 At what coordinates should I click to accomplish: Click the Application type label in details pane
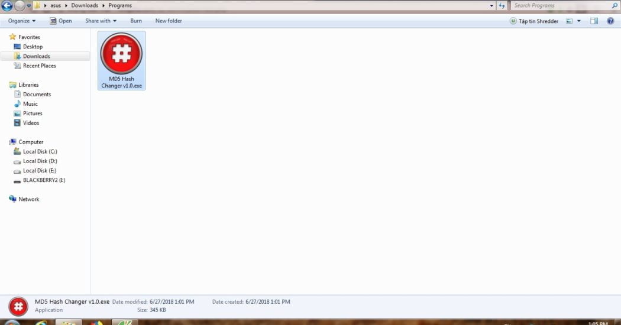click(x=48, y=310)
